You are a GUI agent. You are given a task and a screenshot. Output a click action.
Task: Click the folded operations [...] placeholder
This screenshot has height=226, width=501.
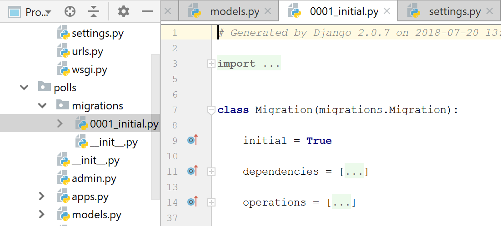pos(341,202)
